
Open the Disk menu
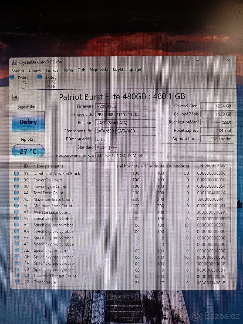click(x=81, y=70)
